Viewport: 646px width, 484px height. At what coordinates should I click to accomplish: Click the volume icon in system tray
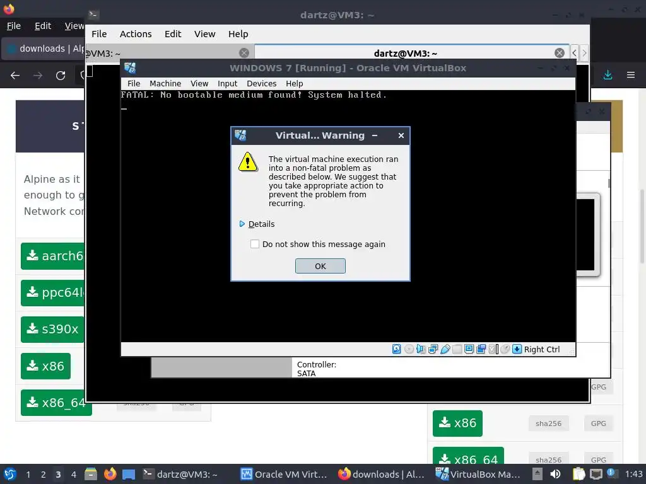[x=555, y=474]
